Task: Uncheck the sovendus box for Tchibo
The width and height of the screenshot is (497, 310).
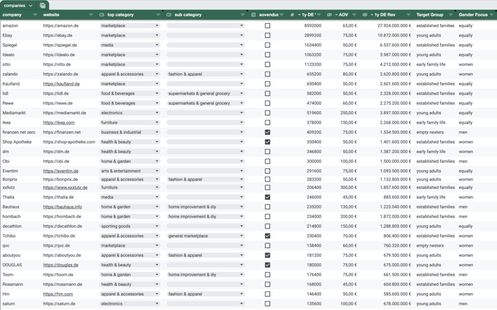Action: coord(268,236)
